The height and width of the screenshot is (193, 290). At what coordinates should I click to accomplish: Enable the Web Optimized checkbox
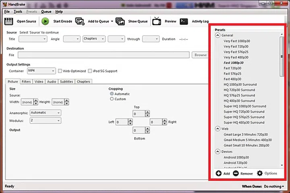pos(60,71)
